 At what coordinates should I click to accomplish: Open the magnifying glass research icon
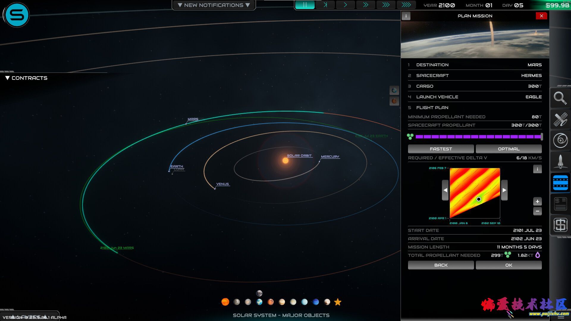560,98
